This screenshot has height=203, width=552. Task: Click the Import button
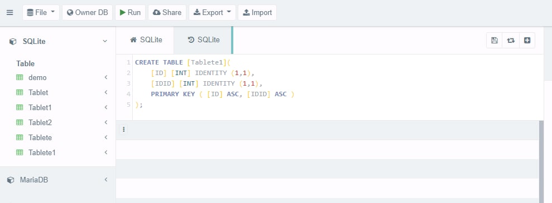point(257,13)
